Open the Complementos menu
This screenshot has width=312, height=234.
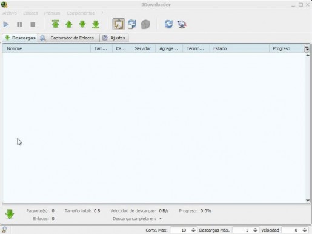[81, 13]
